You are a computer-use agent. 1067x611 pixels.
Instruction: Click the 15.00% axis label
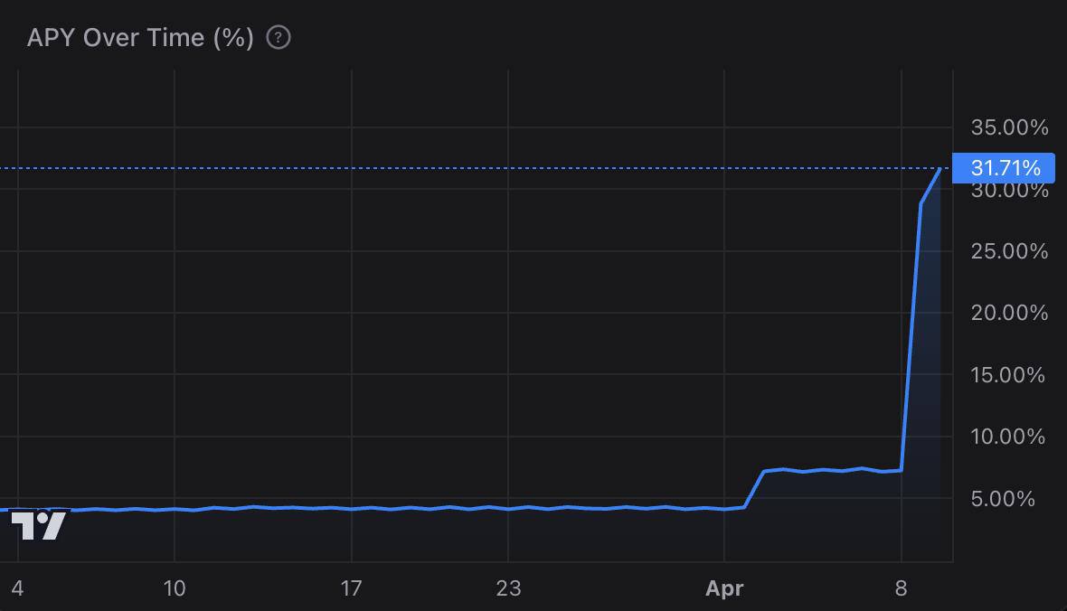tap(1008, 375)
